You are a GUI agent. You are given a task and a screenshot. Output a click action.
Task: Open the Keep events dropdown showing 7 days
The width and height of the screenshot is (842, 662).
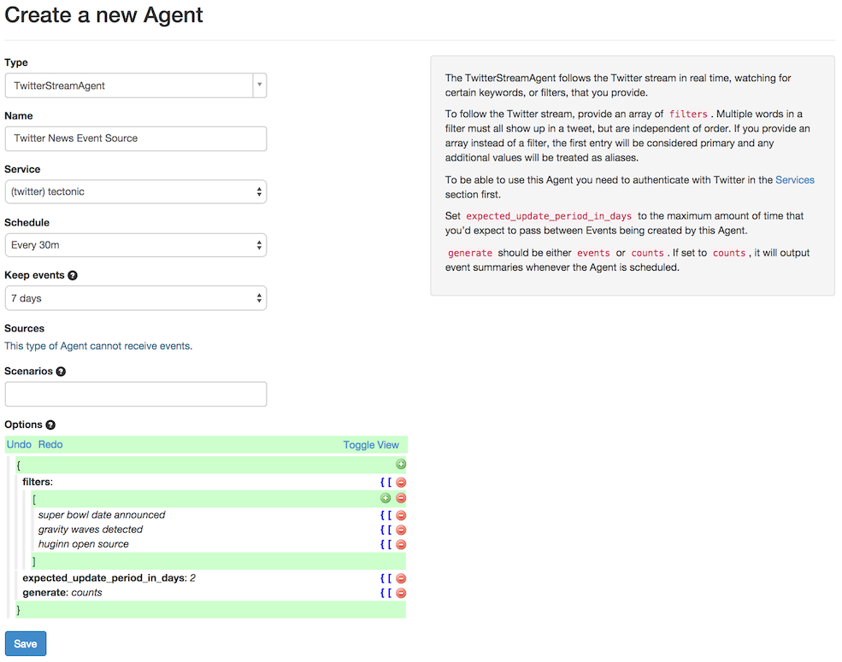click(x=136, y=298)
